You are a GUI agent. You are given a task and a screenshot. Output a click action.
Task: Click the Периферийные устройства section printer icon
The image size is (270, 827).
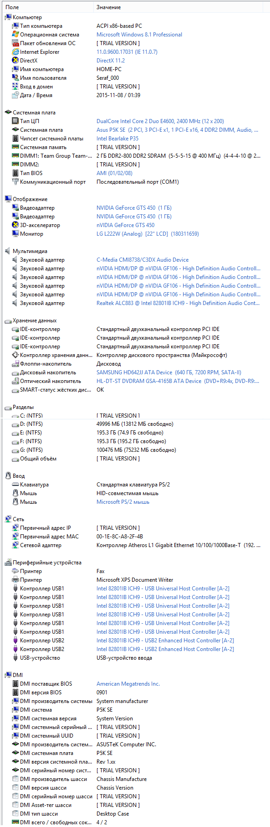(x=8, y=563)
